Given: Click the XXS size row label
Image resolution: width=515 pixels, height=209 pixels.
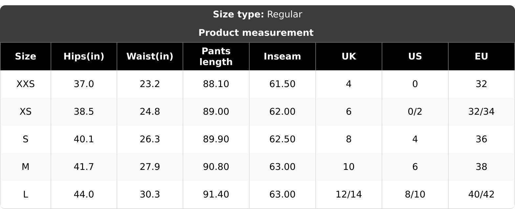Looking at the screenshot, I should (x=26, y=84).
